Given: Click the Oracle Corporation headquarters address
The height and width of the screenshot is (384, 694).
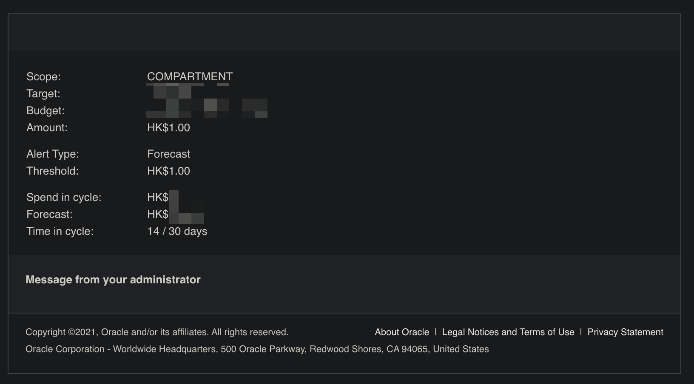Looking at the screenshot, I should (257, 349).
